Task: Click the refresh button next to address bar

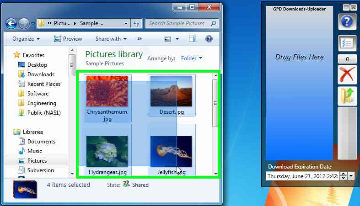Action: pos(136,23)
